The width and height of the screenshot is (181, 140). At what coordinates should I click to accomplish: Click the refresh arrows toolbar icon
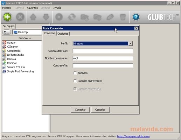point(72,17)
